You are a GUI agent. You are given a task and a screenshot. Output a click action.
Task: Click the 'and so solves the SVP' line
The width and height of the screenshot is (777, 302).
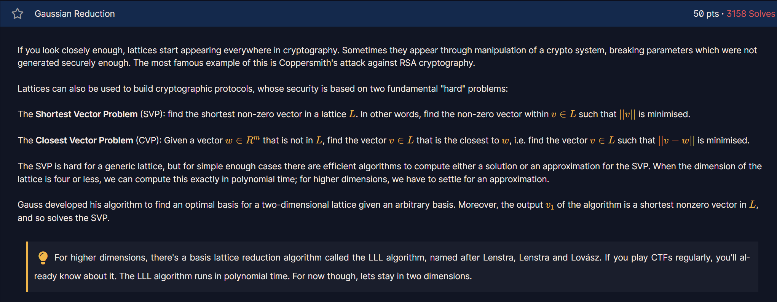click(64, 218)
